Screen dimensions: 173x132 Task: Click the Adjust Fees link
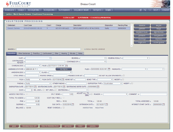(x=100, y=108)
